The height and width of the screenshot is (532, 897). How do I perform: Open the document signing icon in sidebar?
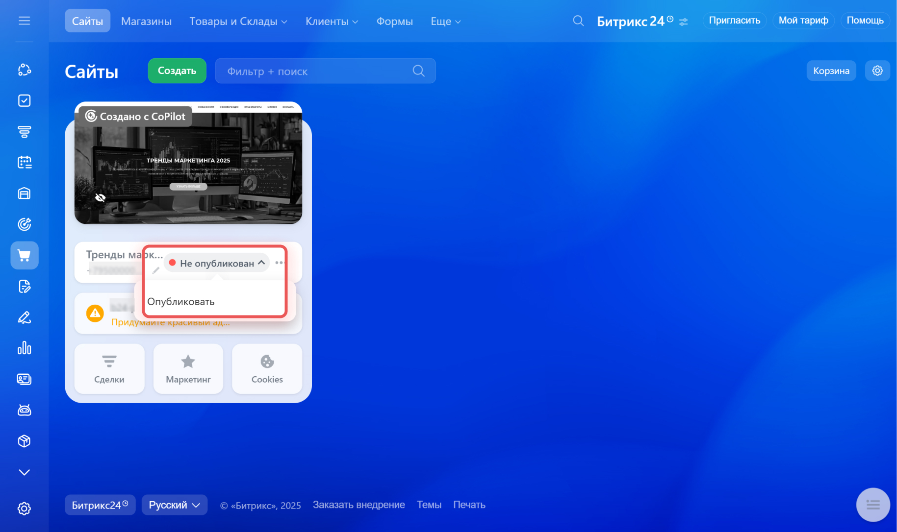tap(24, 286)
